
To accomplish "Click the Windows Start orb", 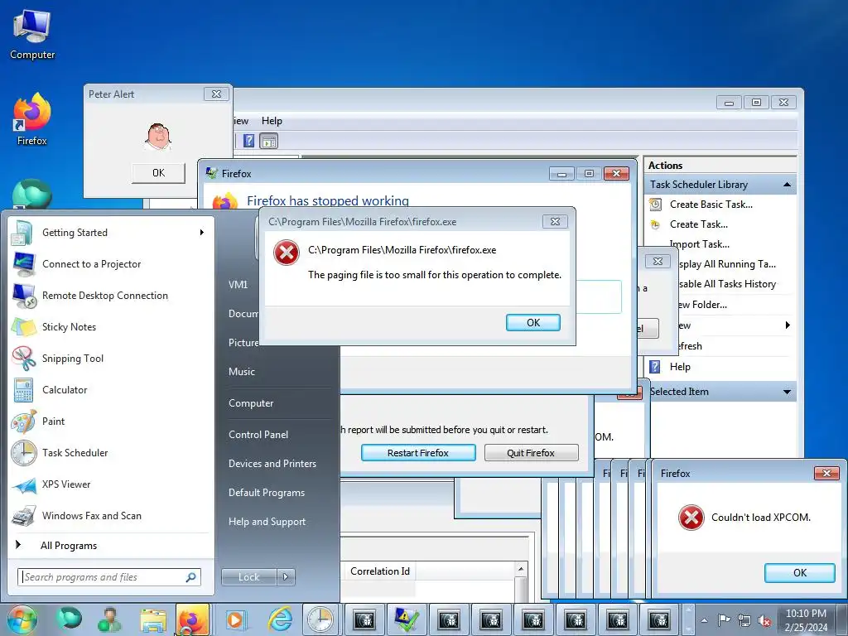I will [x=22, y=619].
